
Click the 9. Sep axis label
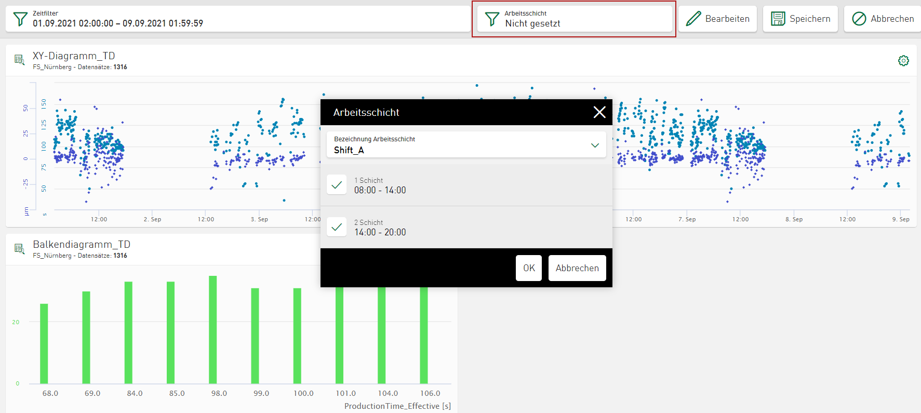[x=901, y=219]
